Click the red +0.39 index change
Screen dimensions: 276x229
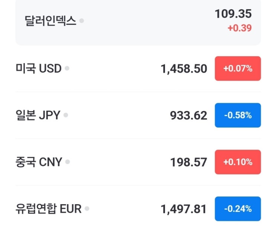pos(240,28)
